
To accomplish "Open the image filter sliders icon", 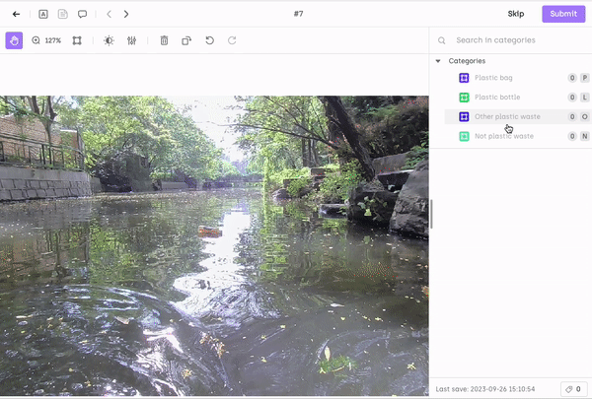I will click(x=131, y=40).
